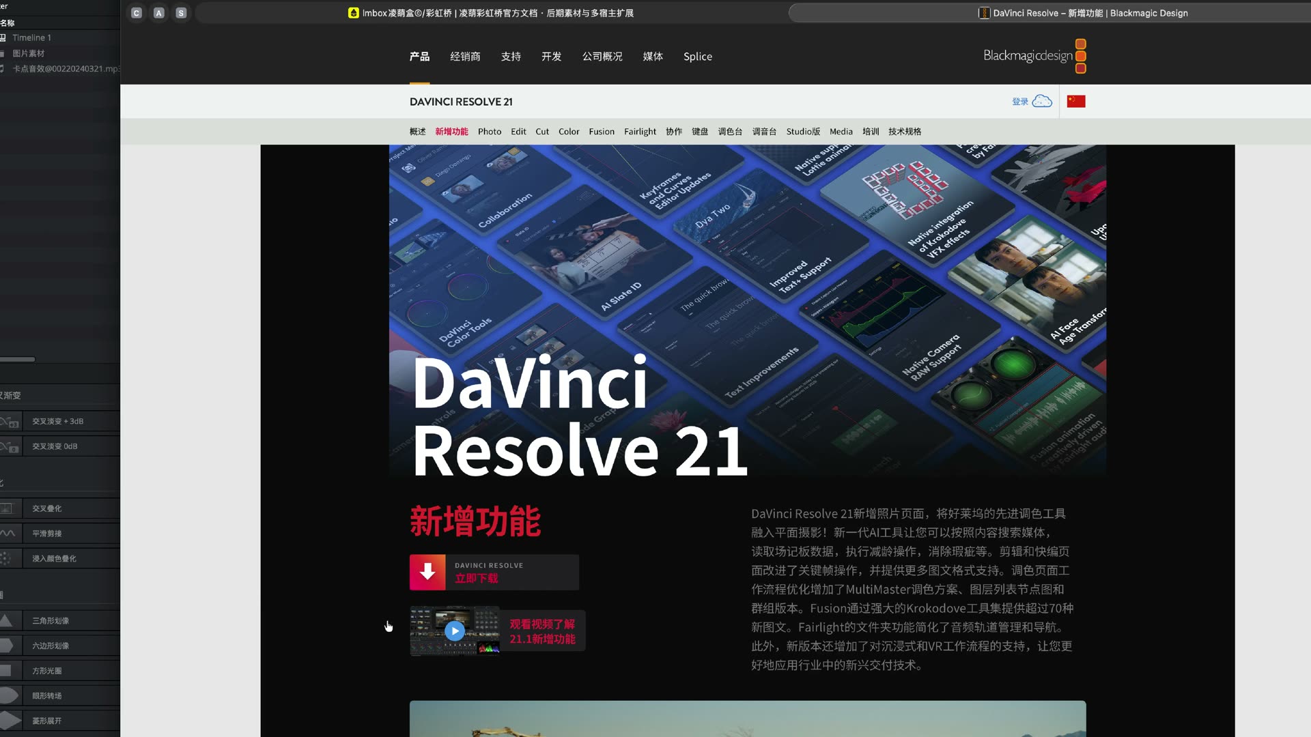Switch to the Imbox 凌萌盒 browser tab
This screenshot has width=1311, height=737.
tap(490, 13)
